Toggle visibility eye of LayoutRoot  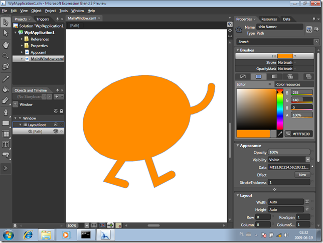pos(56,125)
